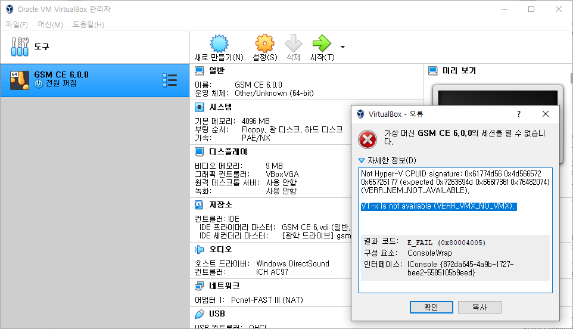
Task: Click the boot order Floppy, 광 디스크 text
Action: (x=292, y=129)
